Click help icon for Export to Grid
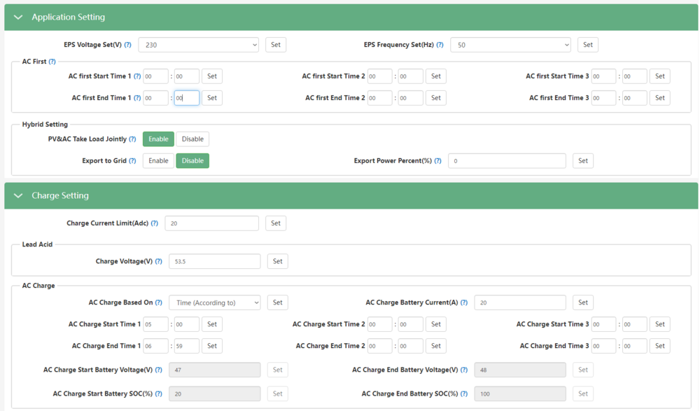700x411 pixels. 132,161
